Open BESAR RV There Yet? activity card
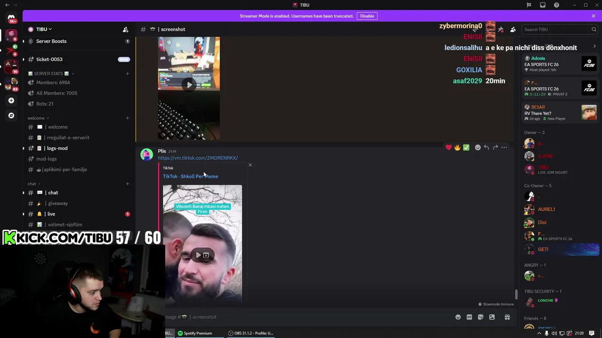Screen dimensions: 602x338 (x=561, y=113)
